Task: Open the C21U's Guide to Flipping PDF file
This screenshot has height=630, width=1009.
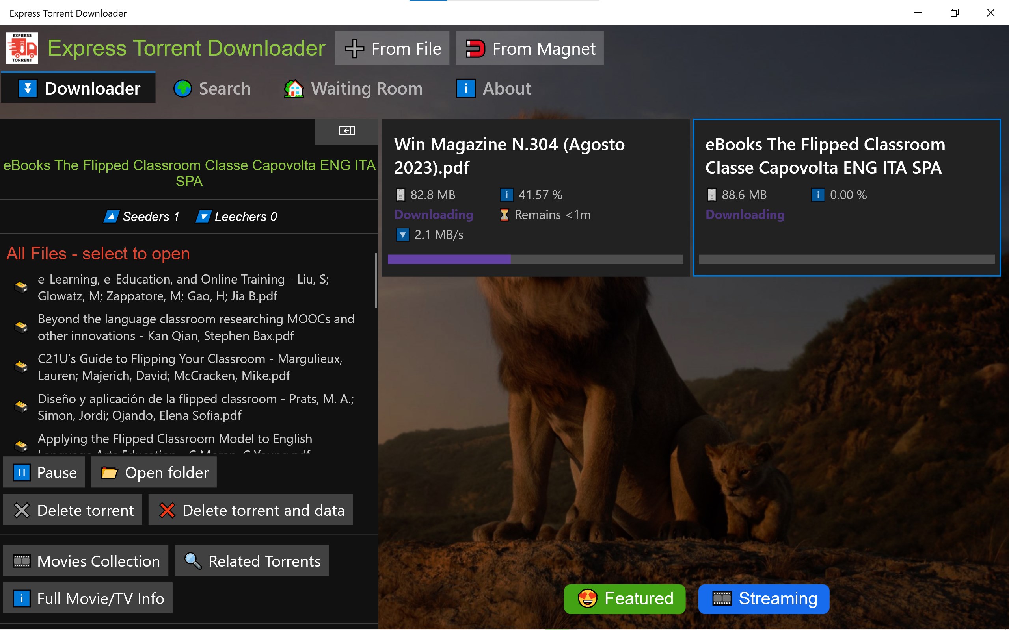Action: point(190,367)
